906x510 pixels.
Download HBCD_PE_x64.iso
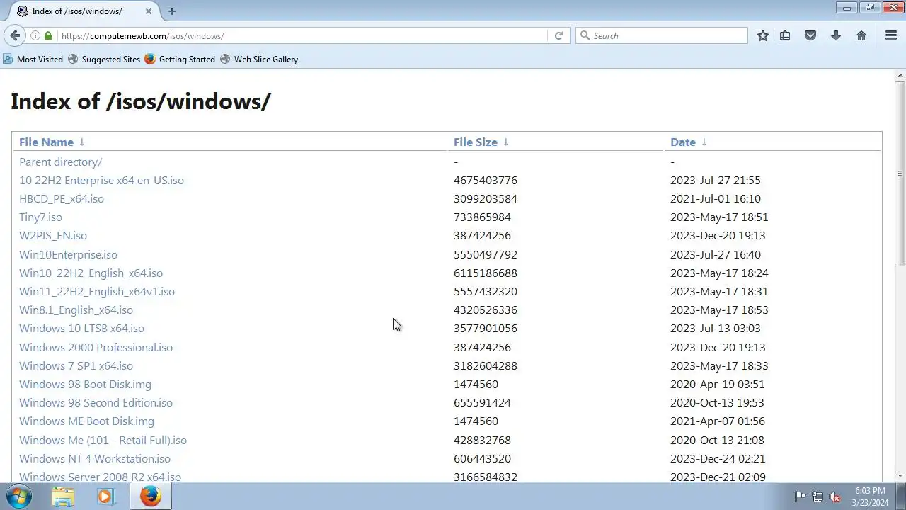62,198
